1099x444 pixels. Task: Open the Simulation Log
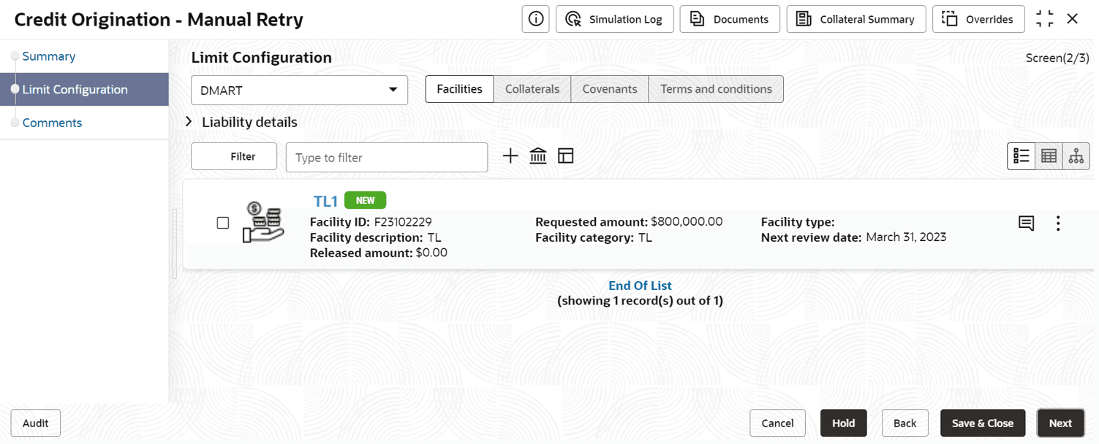click(x=614, y=19)
